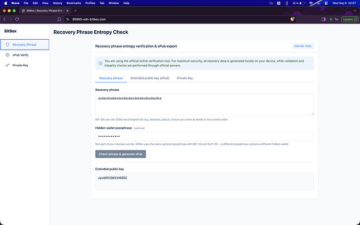The height and width of the screenshot is (225, 360).
Task: Click the Recovery phrase text area
Action: 205,104
